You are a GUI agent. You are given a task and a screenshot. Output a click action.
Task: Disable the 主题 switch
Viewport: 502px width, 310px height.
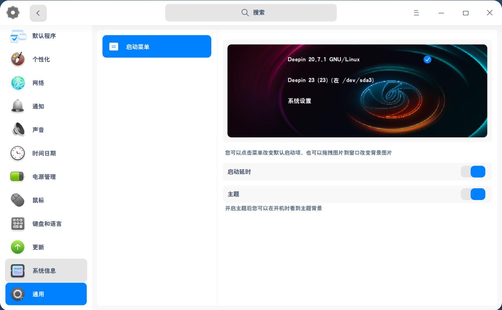[473, 194]
